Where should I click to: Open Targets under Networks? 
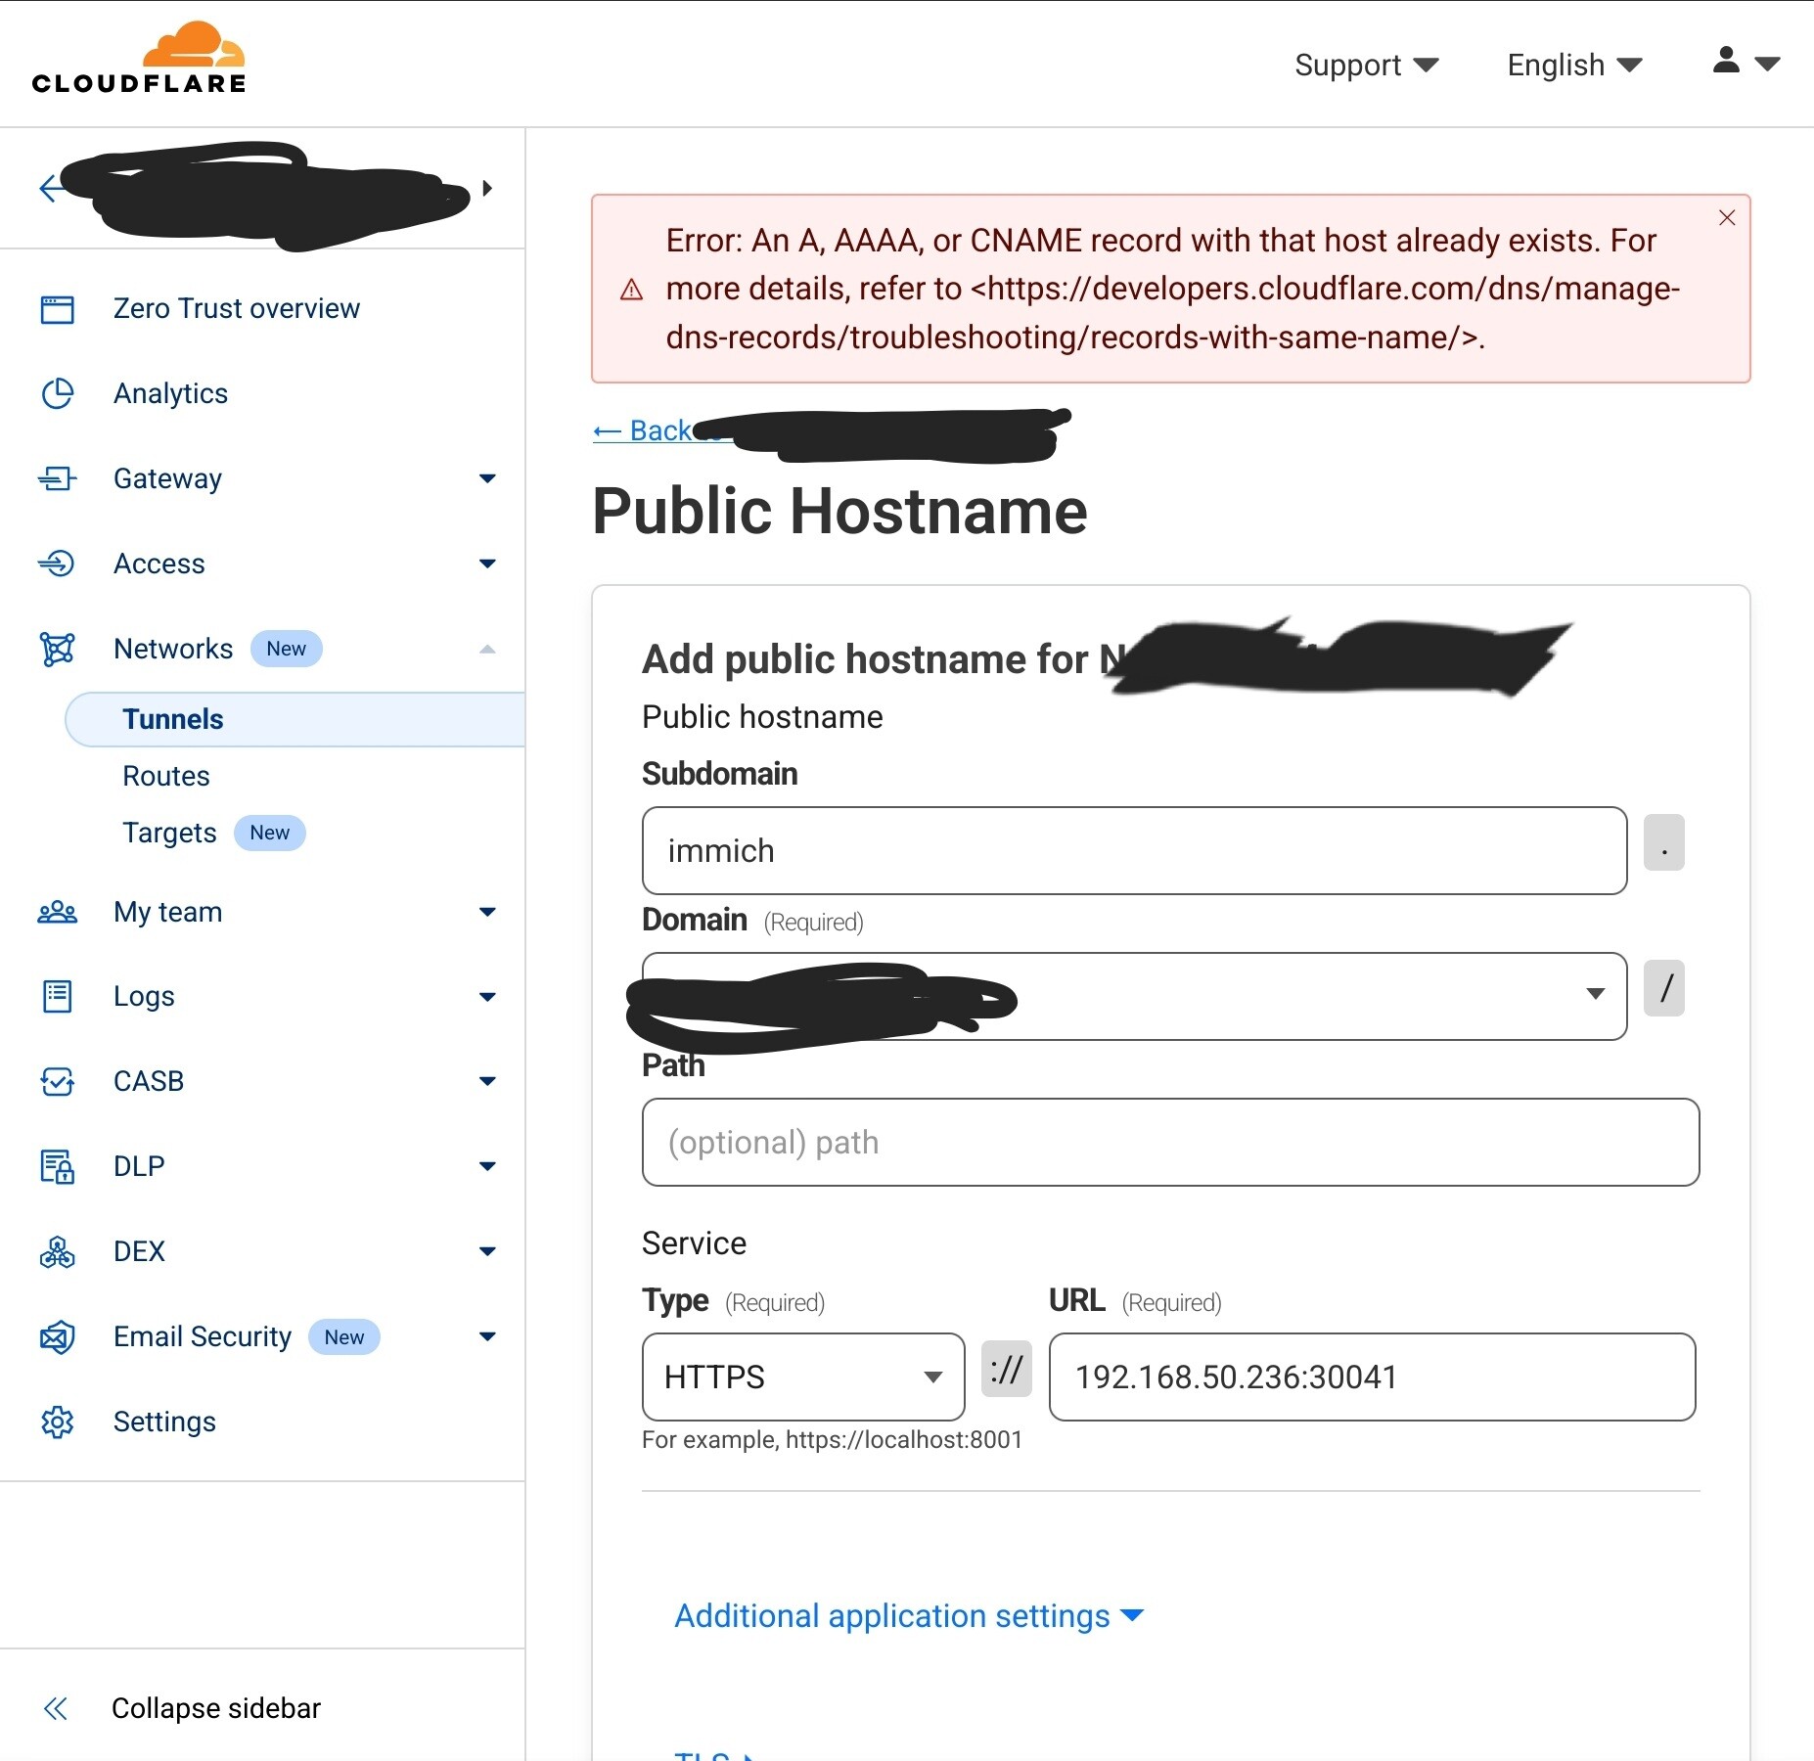point(169,833)
